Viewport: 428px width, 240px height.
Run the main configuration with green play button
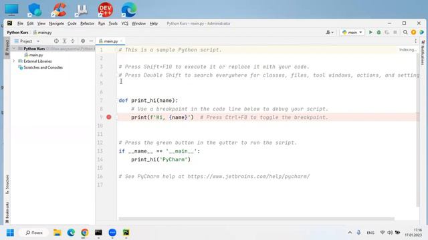click(x=370, y=32)
